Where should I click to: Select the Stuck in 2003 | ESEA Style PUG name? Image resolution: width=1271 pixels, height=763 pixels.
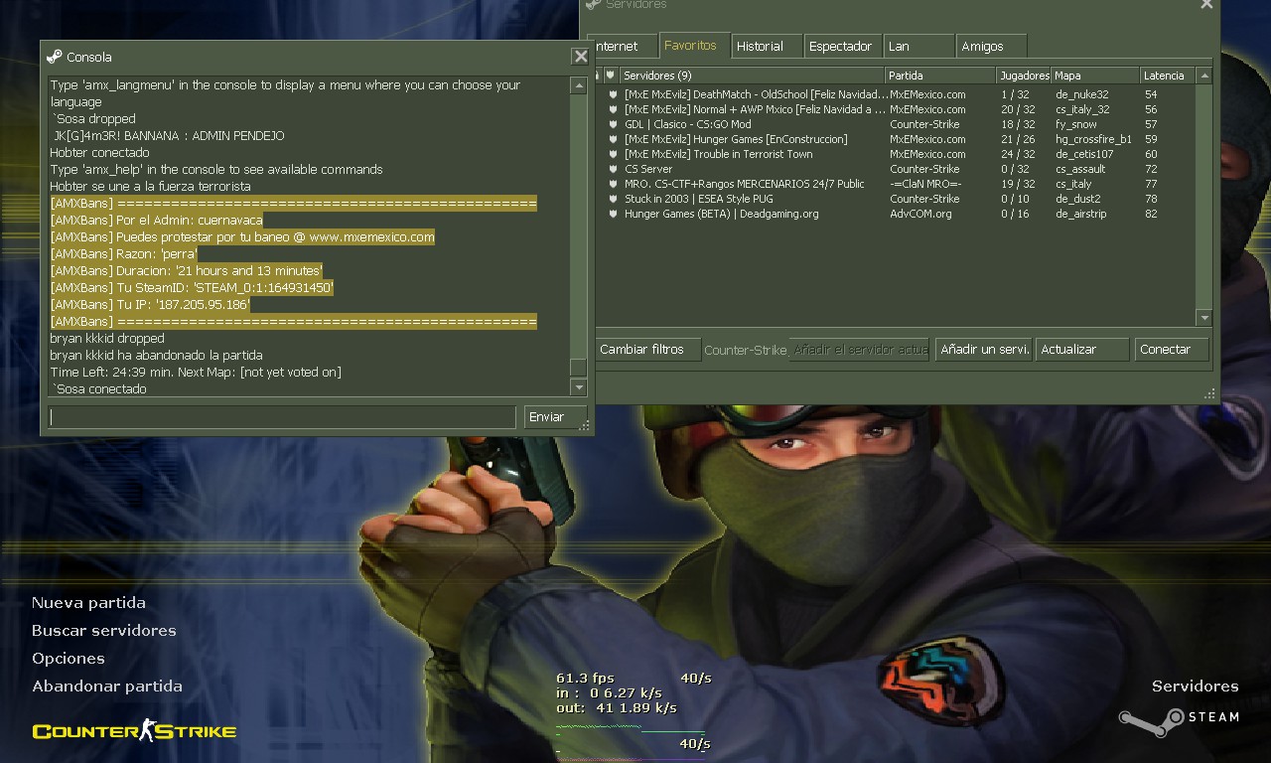coord(698,199)
